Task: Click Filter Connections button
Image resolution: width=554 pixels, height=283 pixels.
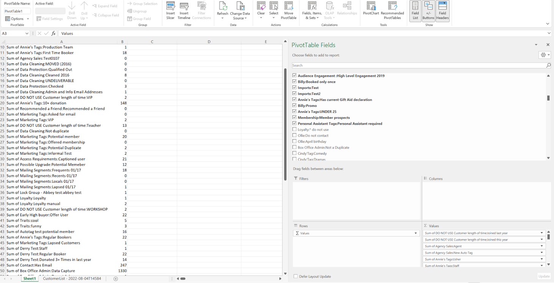Action: coord(201,11)
